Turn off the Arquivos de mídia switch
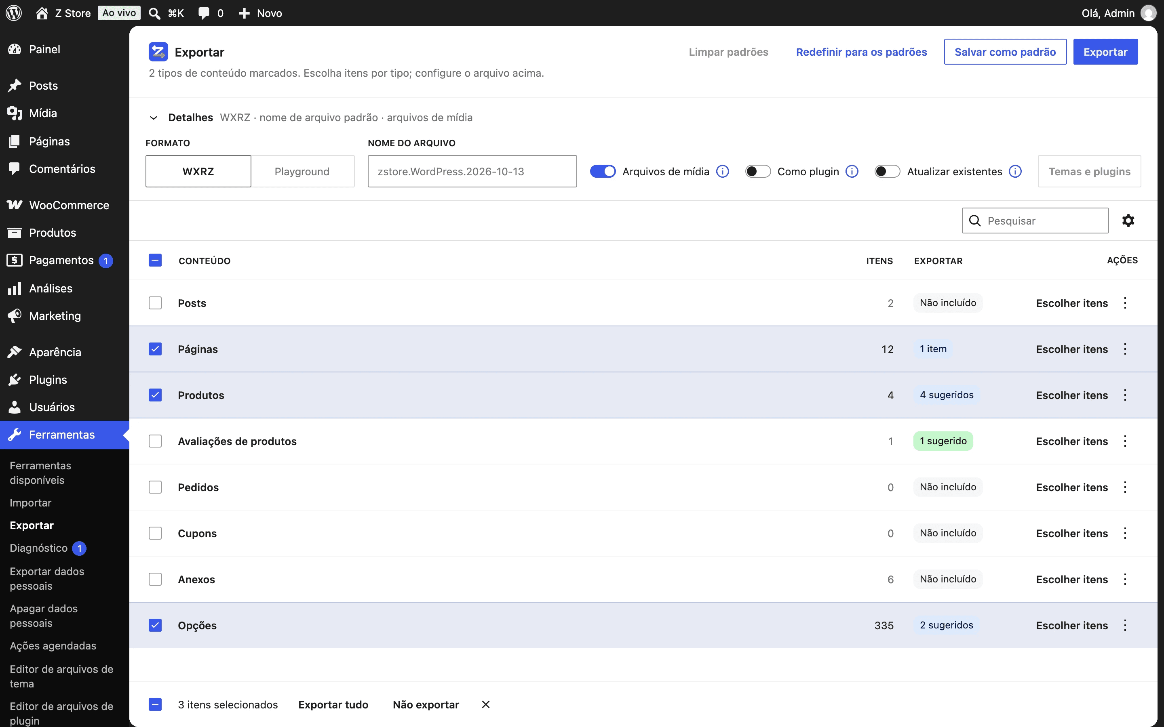The image size is (1164, 727). click(603, 172)
